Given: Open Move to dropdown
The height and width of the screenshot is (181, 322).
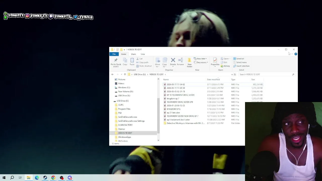Looking at the screenshot, I should 157,62.
